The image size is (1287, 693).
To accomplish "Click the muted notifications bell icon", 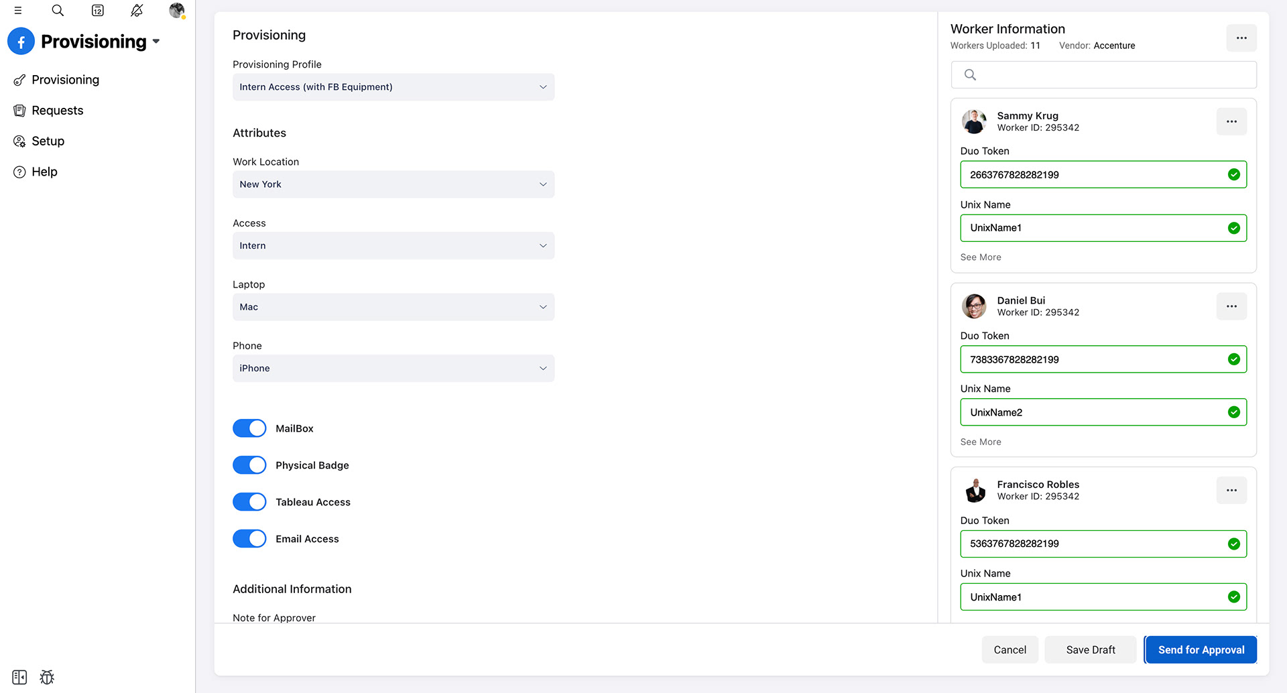I will pyautogui.click(x=137, y=10).
